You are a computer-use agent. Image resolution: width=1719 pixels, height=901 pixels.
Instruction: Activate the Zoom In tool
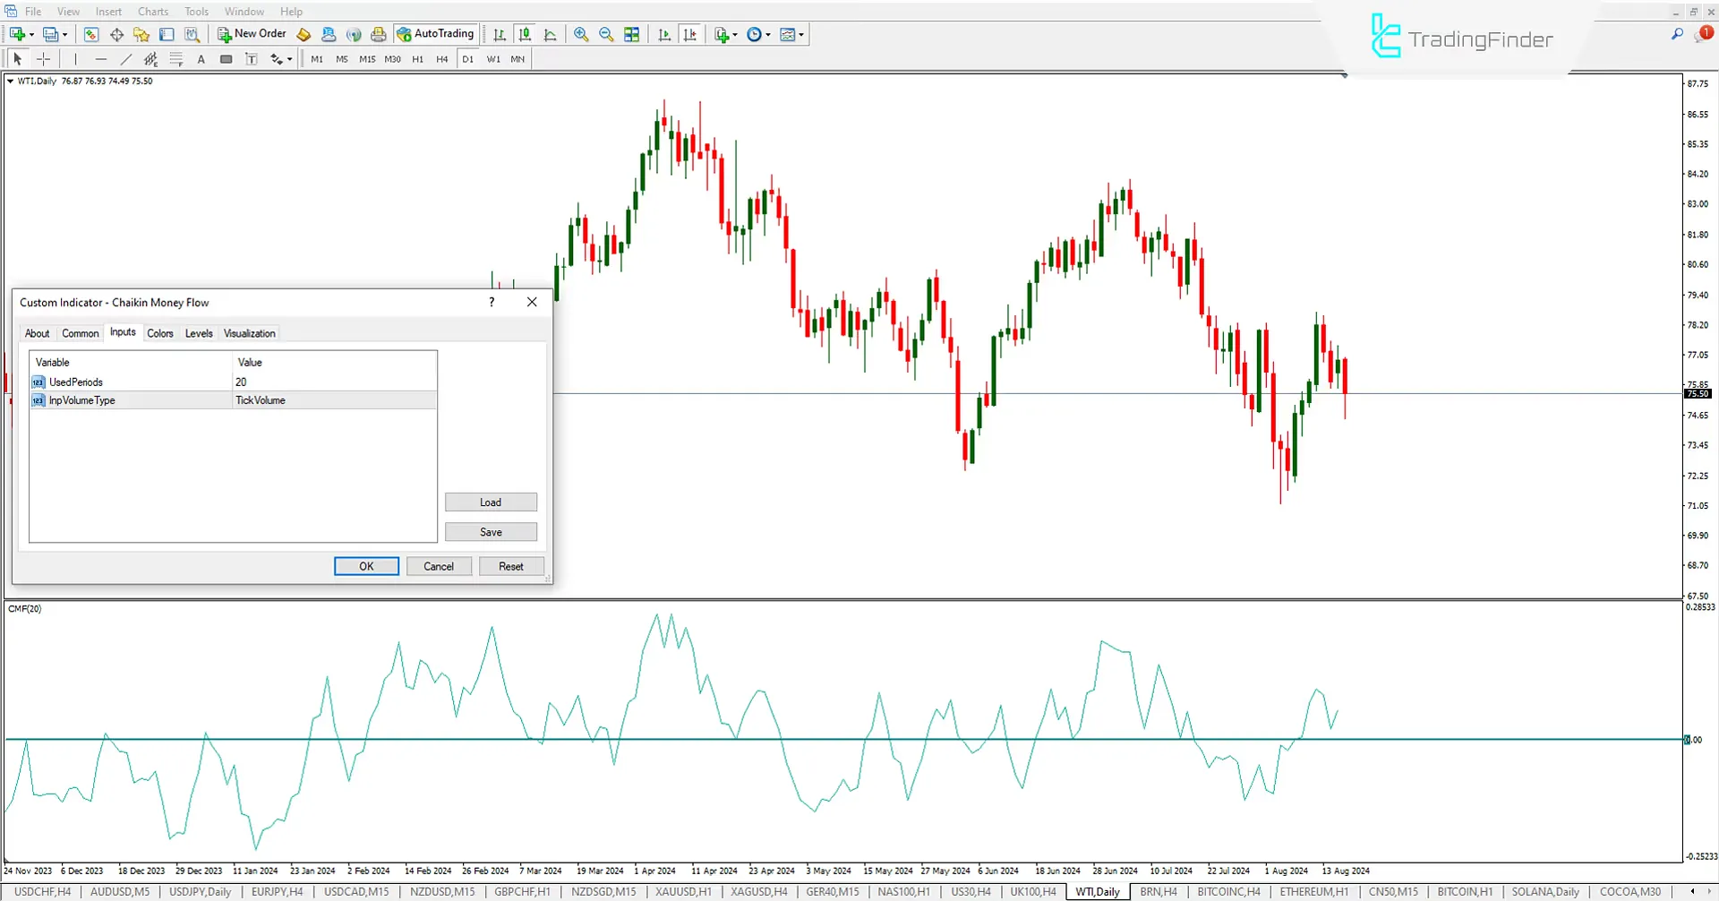click(581, 34)
